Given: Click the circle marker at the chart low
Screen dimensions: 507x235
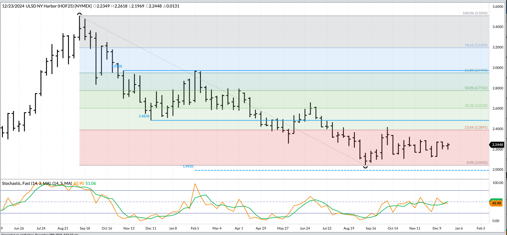Looking at the screenshot, I should pos(365,167).
